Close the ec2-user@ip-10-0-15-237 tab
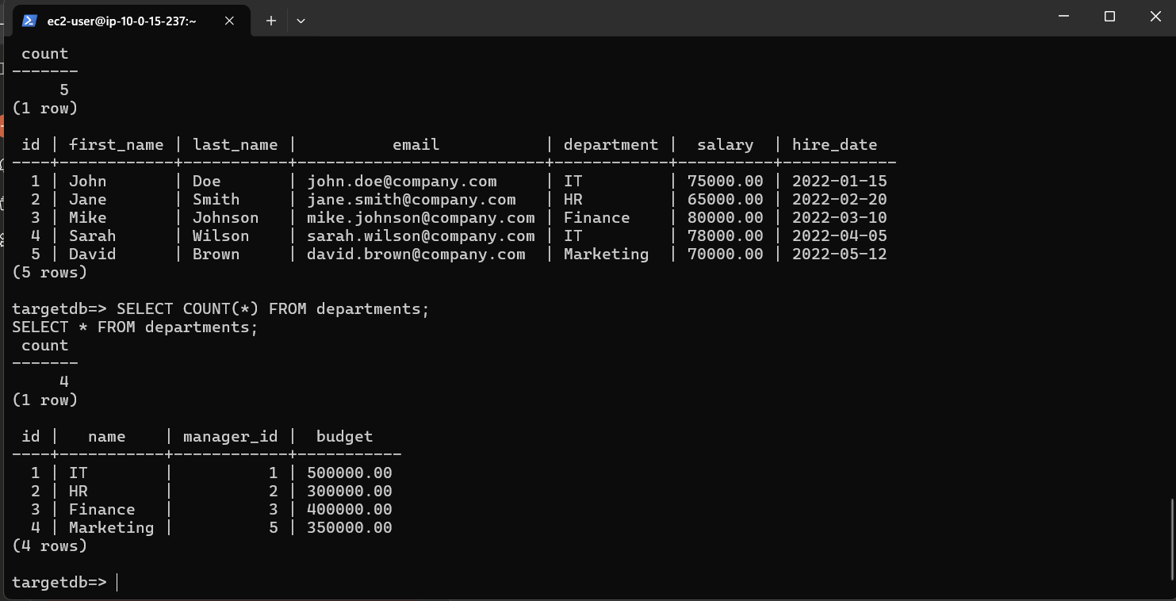 click(x=229, y=21)
